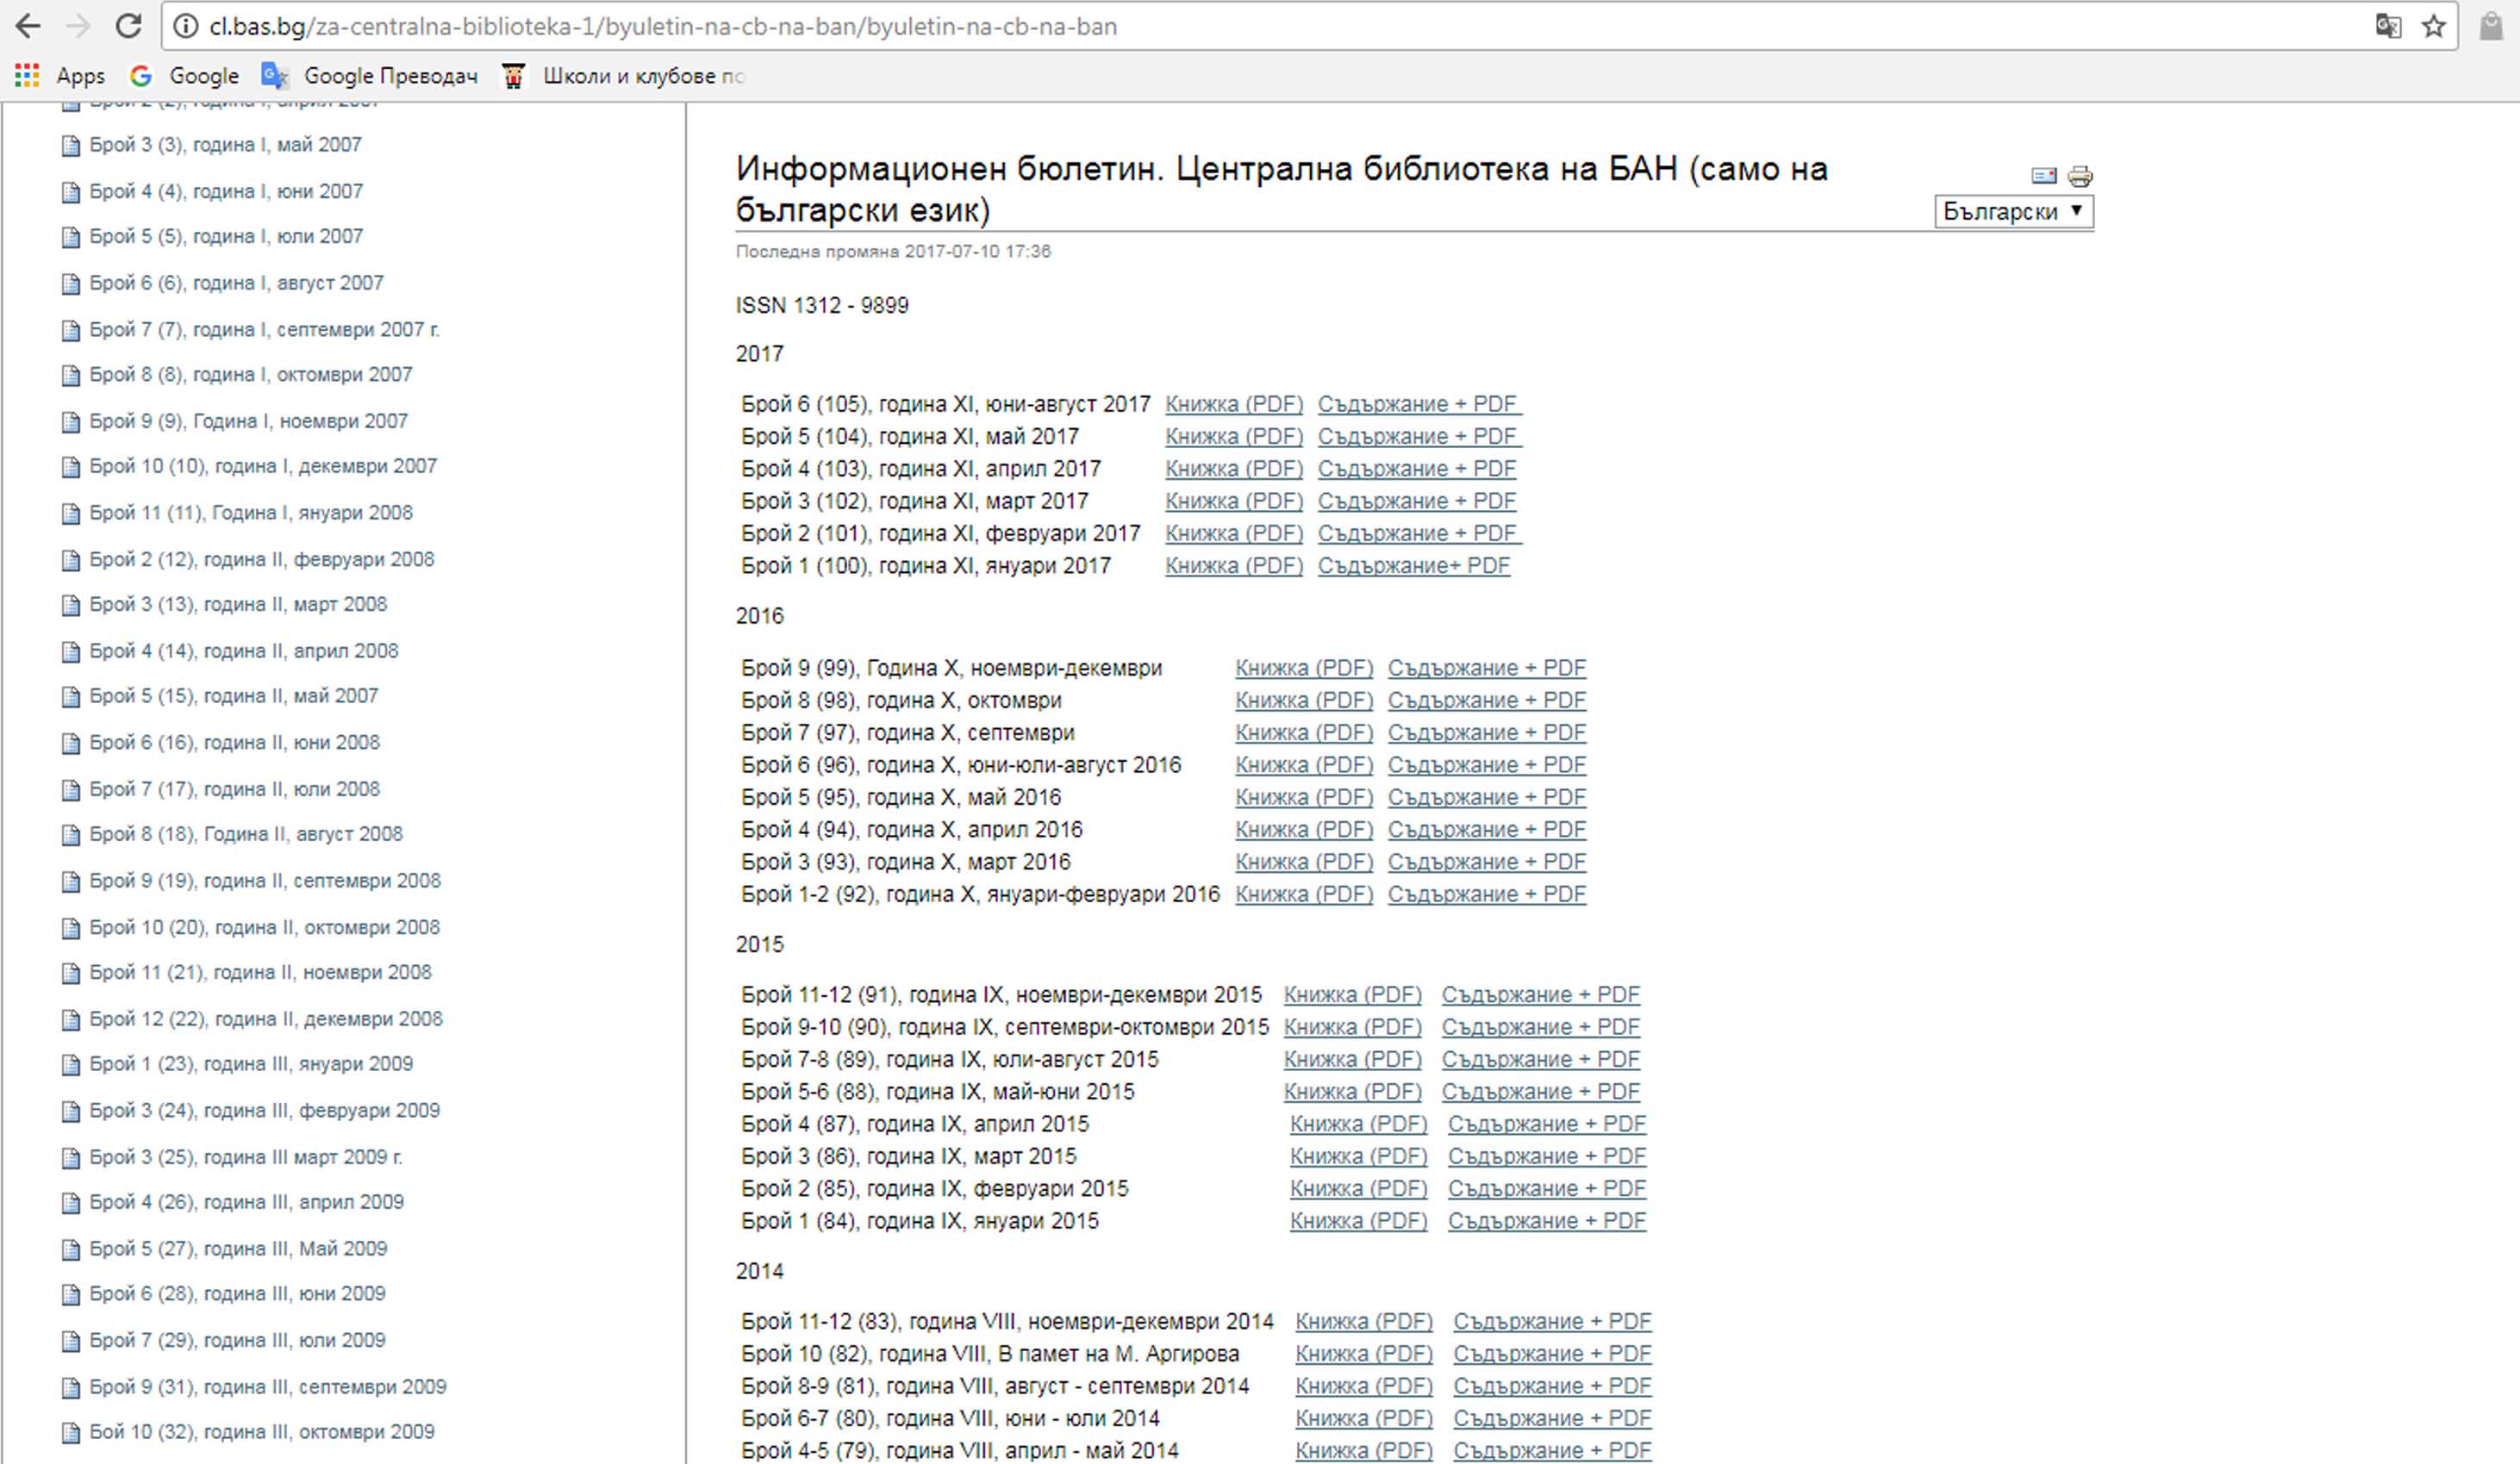The height and width of the screenshot is (1464, 2520).
Task: Open Книжка (PDF) for Брой 5 (95)
Action: pyautogui.click(x=1304, y=797)
